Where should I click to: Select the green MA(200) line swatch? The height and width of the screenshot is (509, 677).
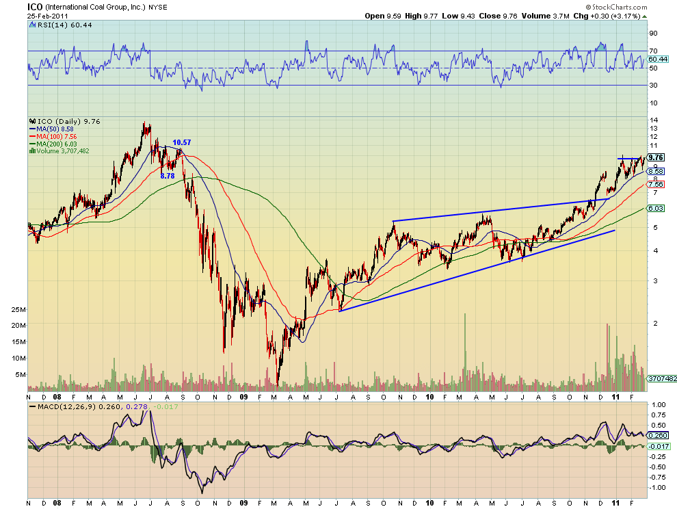pyautogui.click(x=32, y=144)
